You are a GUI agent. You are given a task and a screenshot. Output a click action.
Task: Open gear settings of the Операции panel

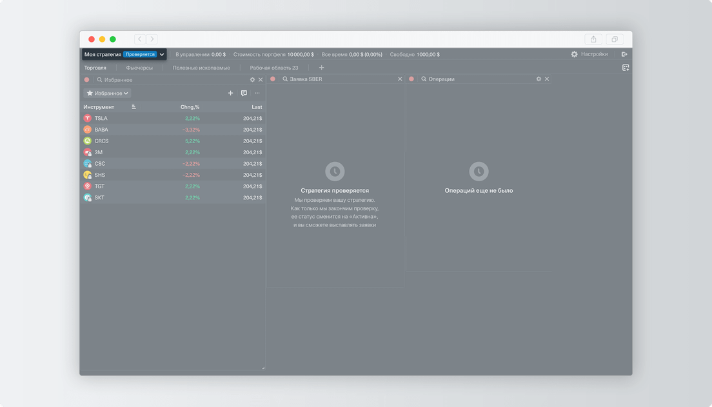click(x=539, y=79)
